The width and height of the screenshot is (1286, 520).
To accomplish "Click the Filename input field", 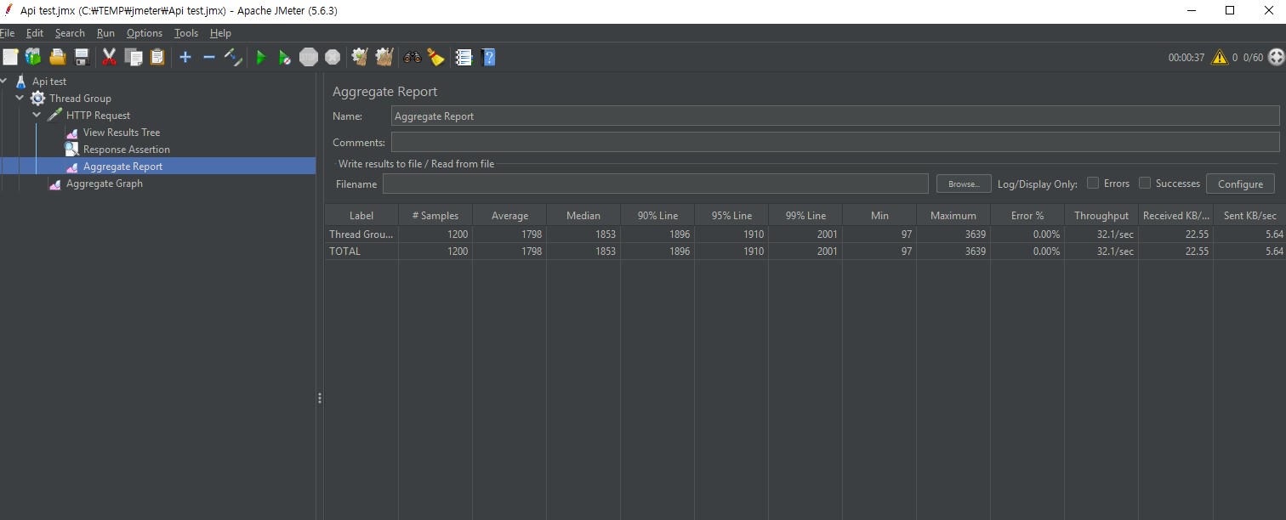I will pyautogui.click(x=655, y=184).
